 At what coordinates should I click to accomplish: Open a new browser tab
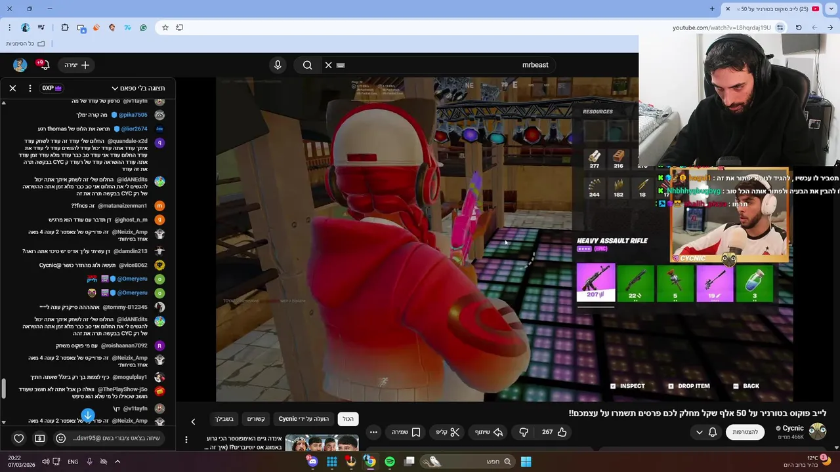(x=712, y=9)
